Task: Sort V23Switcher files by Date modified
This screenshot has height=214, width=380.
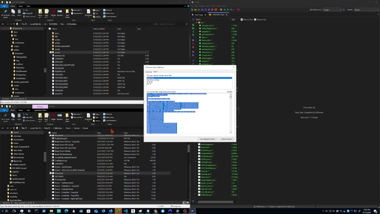Action: tap(99, 29)
